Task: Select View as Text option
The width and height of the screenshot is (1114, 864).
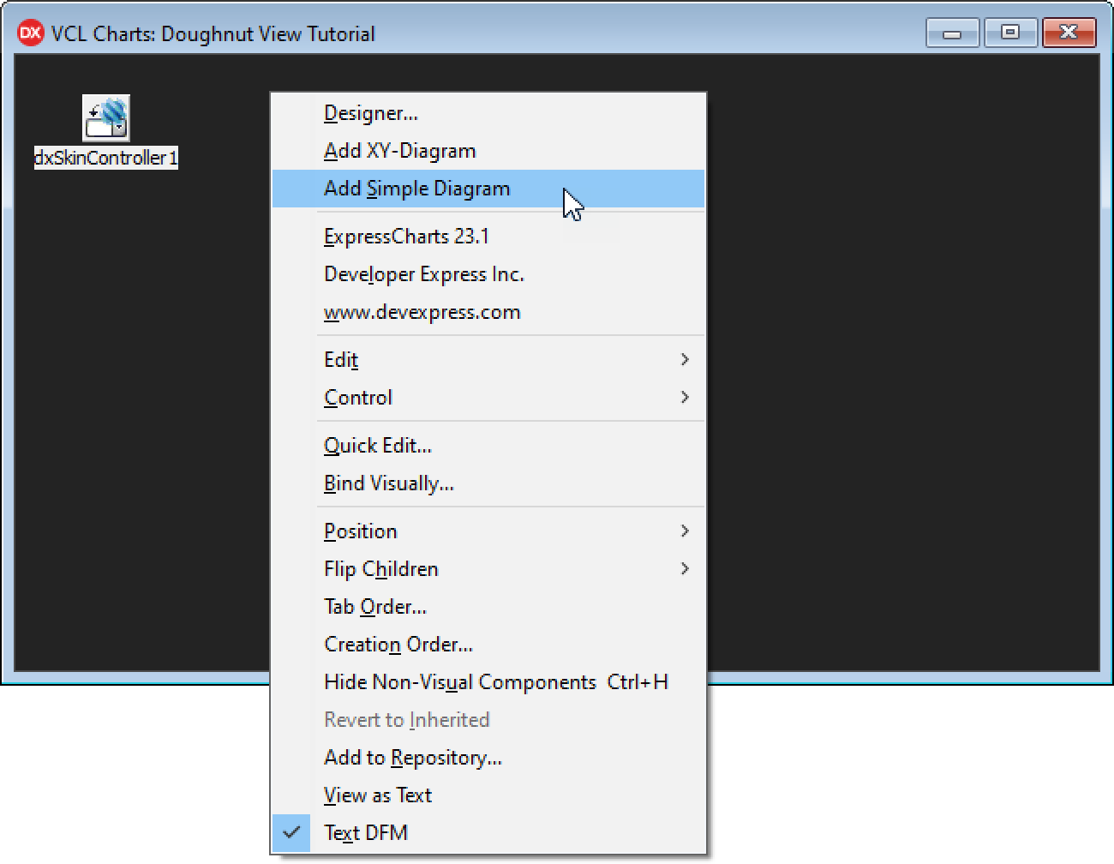Action: click(377, 795)
